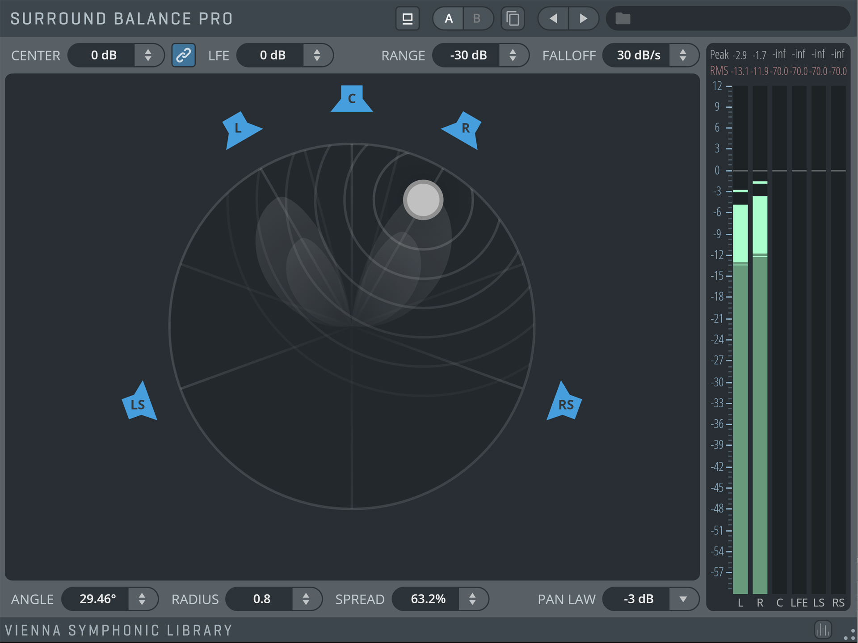Open the Pan Law dropdown arrow

[x=683, y=599]
